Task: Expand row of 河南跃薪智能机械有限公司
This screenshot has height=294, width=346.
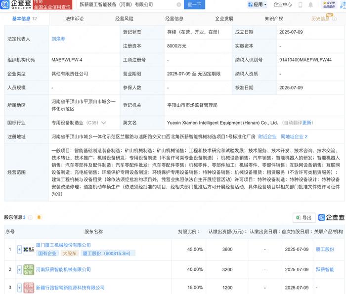Action: coord(19,269)
